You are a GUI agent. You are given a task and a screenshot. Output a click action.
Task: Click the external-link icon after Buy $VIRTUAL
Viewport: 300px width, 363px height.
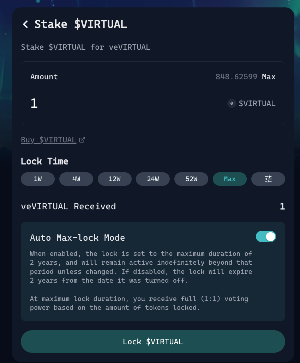point(82,140)
